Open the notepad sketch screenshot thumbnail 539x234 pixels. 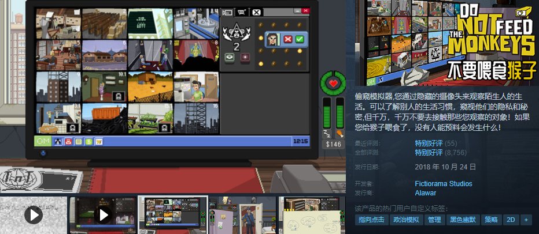[312, 215]
